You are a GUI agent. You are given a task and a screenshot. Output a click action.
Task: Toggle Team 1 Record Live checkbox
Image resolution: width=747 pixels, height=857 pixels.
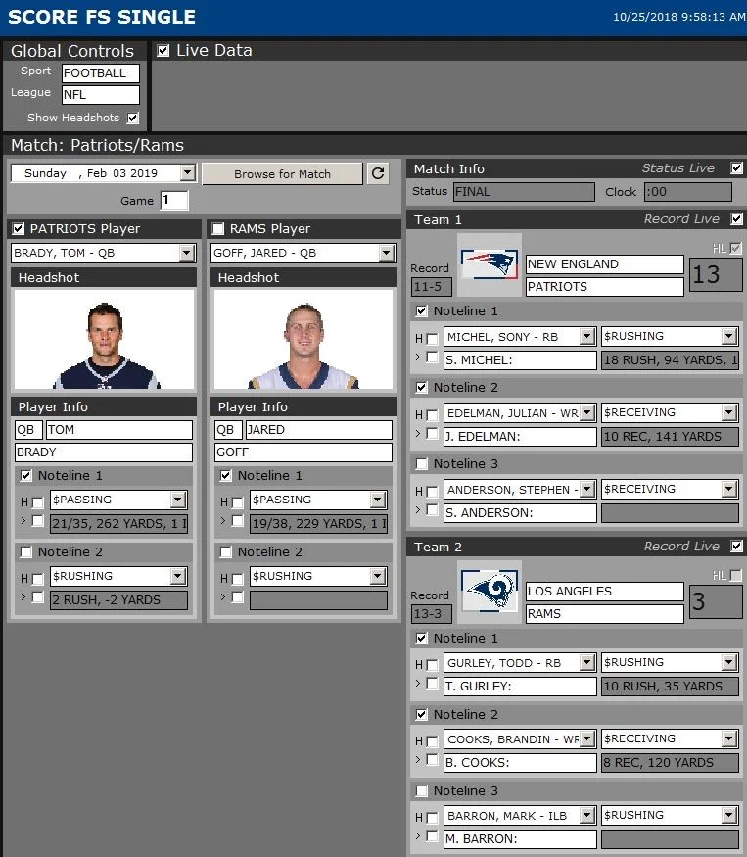(736, 219)
